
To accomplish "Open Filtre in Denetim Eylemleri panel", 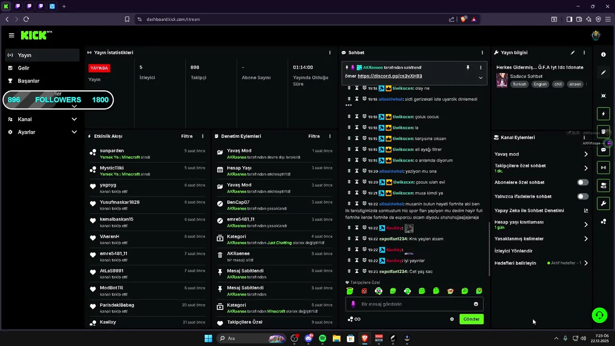I will tap(314, 136).
